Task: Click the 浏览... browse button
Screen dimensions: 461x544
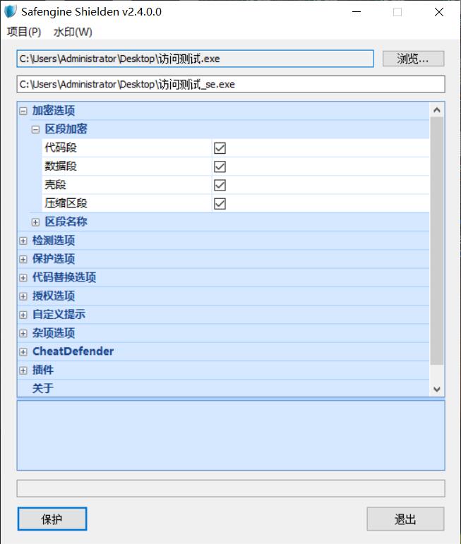Action: click(x=413, y=59)
